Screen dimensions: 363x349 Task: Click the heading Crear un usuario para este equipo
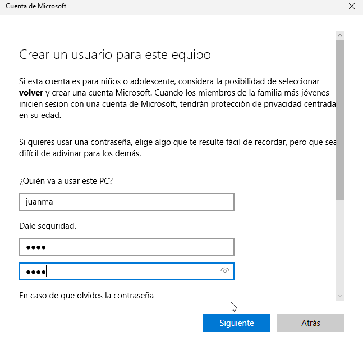tap(115, 55)
